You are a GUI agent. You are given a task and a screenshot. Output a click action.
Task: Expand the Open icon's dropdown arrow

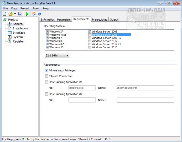[x=15, y=14]
